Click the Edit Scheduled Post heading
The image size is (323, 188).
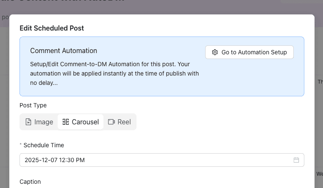pos(52,28)
